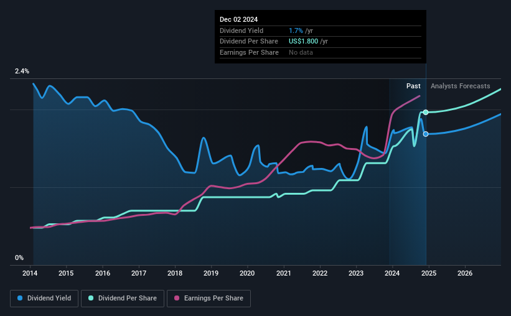
Task: Click the 2016 x-axis label
Action: [103, 273]
